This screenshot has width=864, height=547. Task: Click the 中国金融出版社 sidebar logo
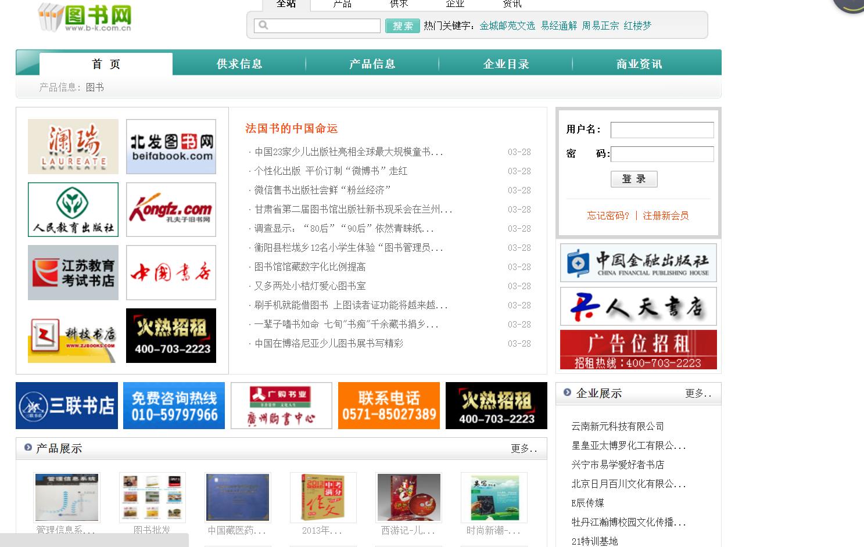pos(637,262)
